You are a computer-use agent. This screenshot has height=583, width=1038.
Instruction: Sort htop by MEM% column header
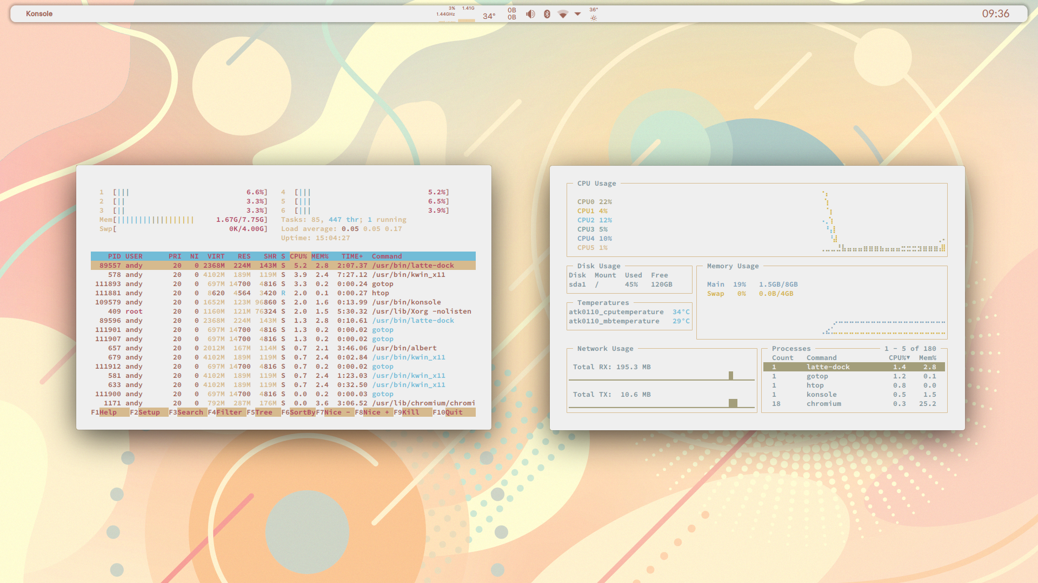320,256
